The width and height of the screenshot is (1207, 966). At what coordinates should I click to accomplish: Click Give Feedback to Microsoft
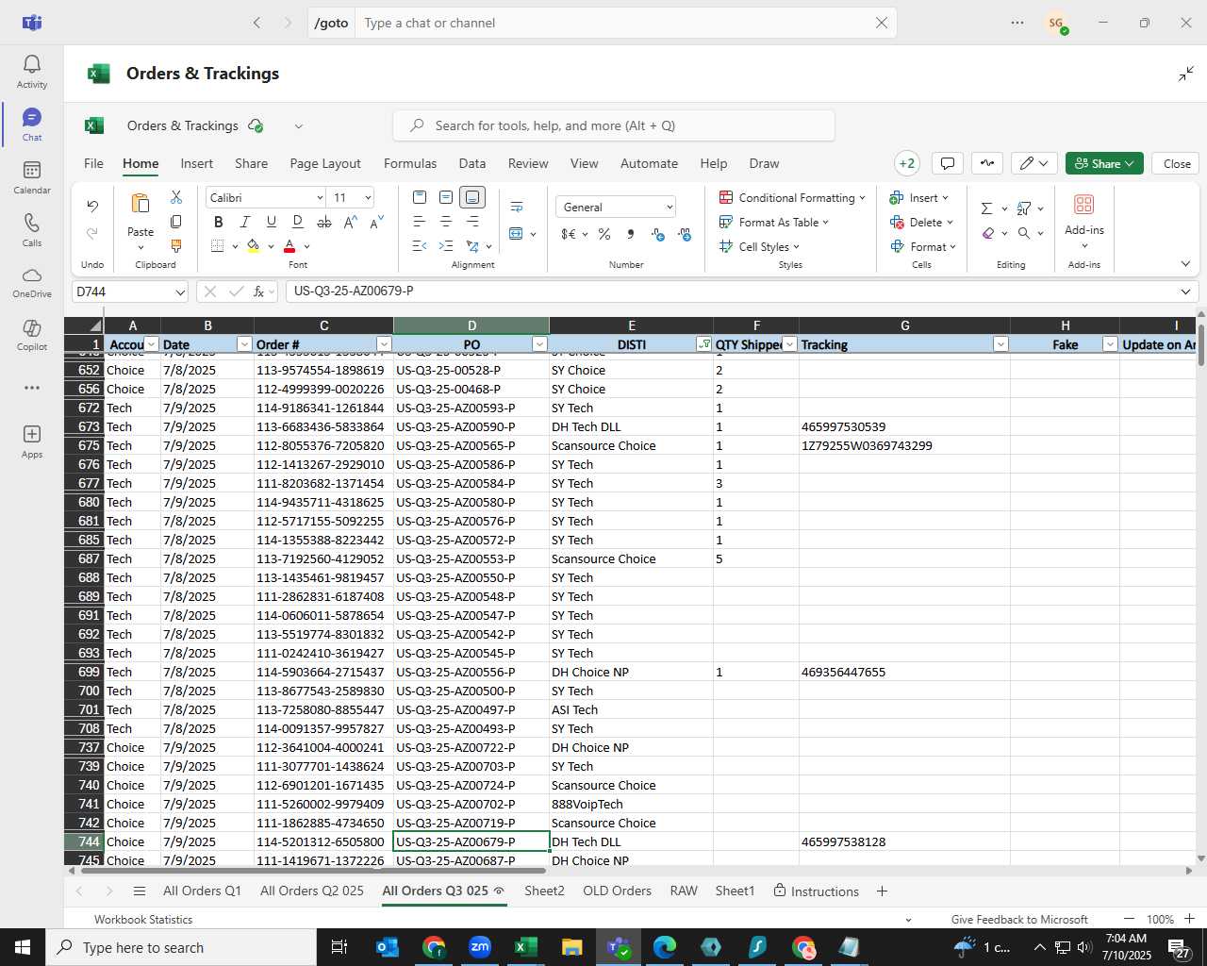[1019, 919]
